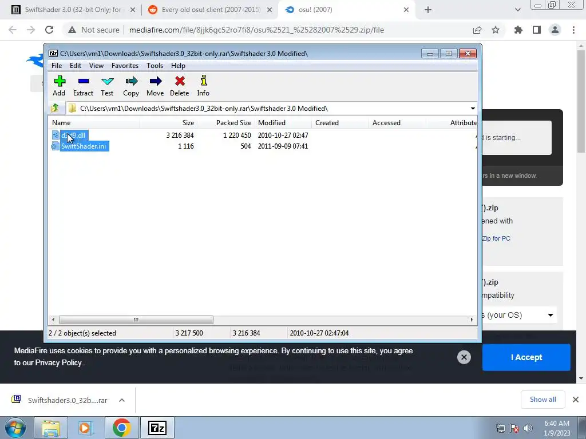
Task: Bookmark this page with star icon
Action: [496, 30]
